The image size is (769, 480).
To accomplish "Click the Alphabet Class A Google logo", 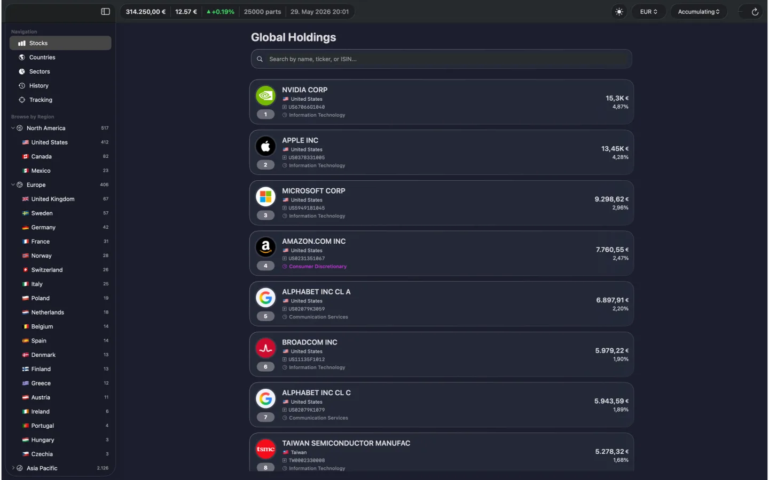I will (x=265, y=298).
